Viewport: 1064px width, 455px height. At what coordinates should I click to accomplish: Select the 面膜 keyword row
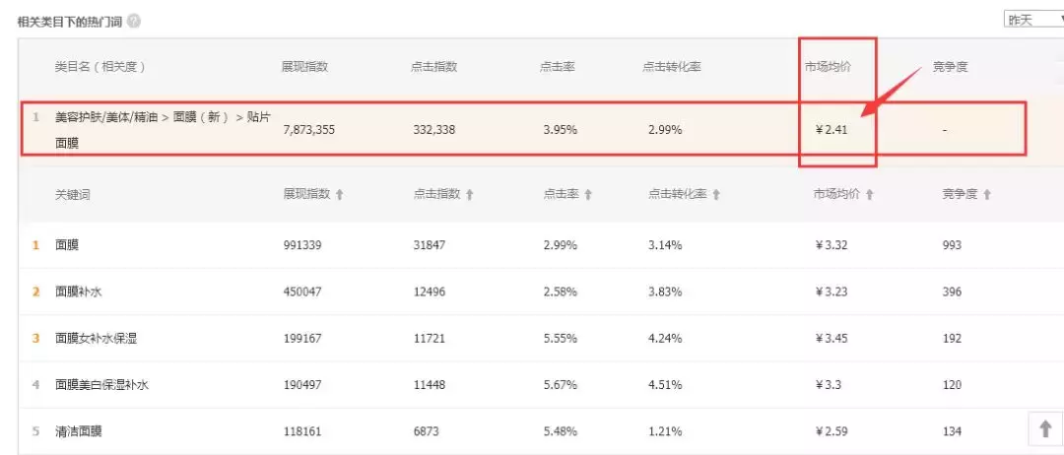pyautogui.click(x=68, y=245)
